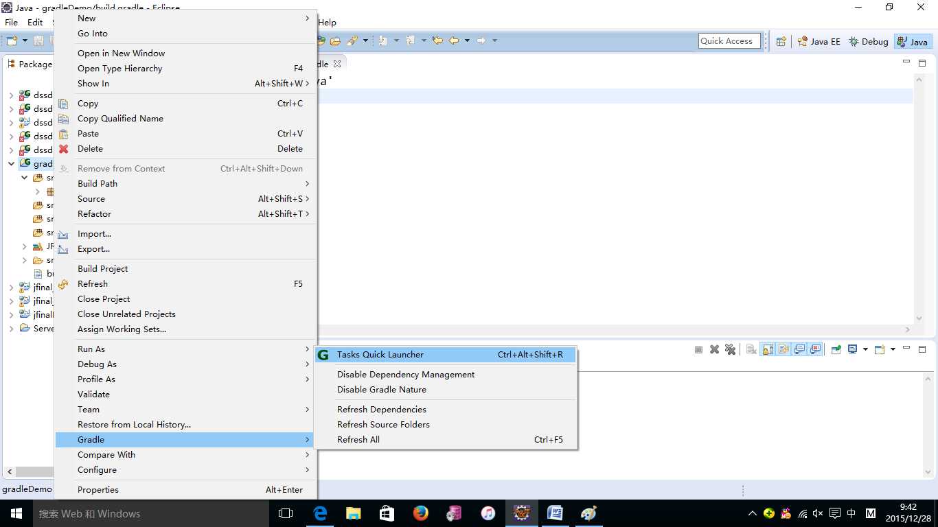Click the Clear Console icon
The height and width of the screenshot is (527, 938).
point(751,349)
